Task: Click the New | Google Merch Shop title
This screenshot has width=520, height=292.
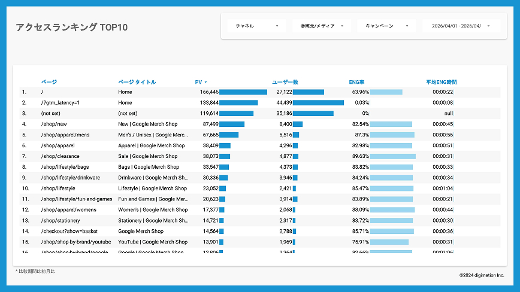Action: point(148,124)
